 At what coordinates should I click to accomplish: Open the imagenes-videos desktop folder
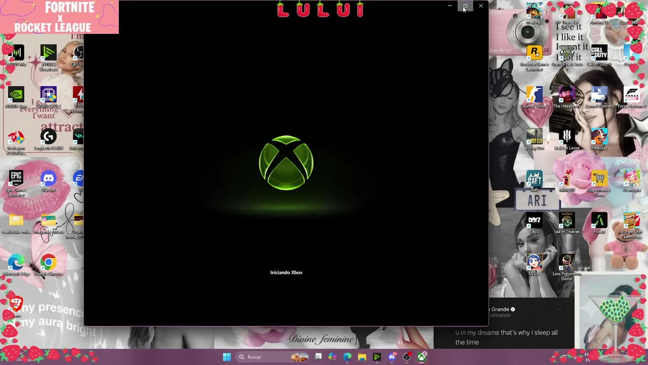point(49,224)
